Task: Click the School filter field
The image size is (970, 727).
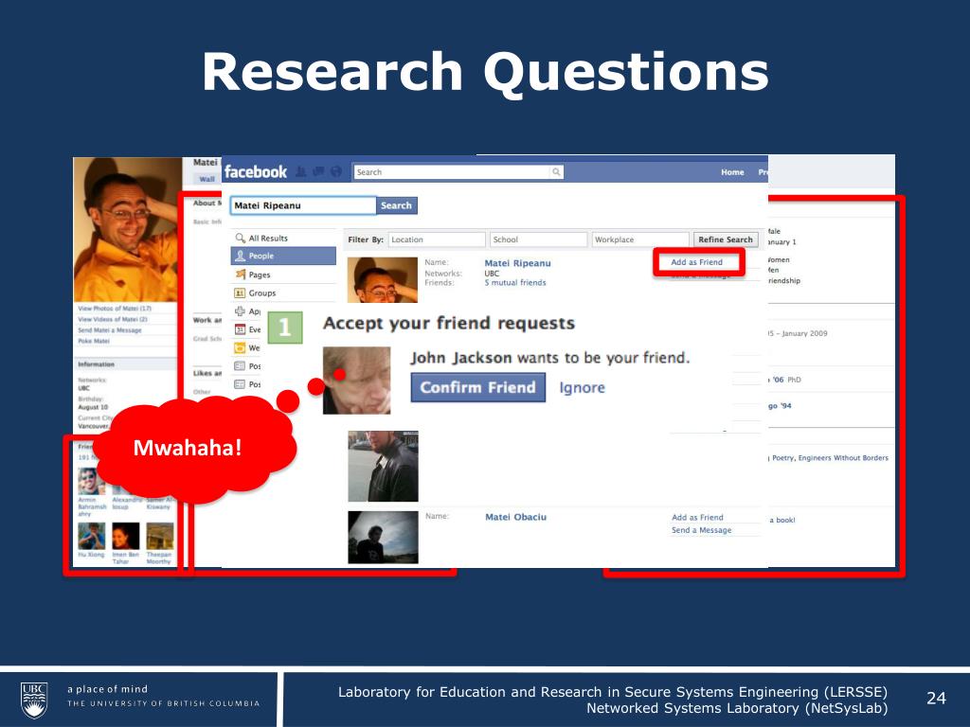Action: point(539,239)
